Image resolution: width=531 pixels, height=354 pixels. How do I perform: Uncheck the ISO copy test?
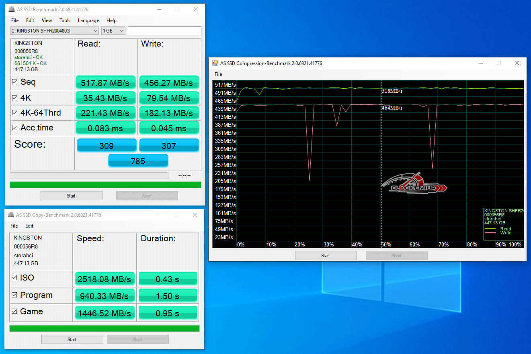pyautogui.click(x=14, y=278)
